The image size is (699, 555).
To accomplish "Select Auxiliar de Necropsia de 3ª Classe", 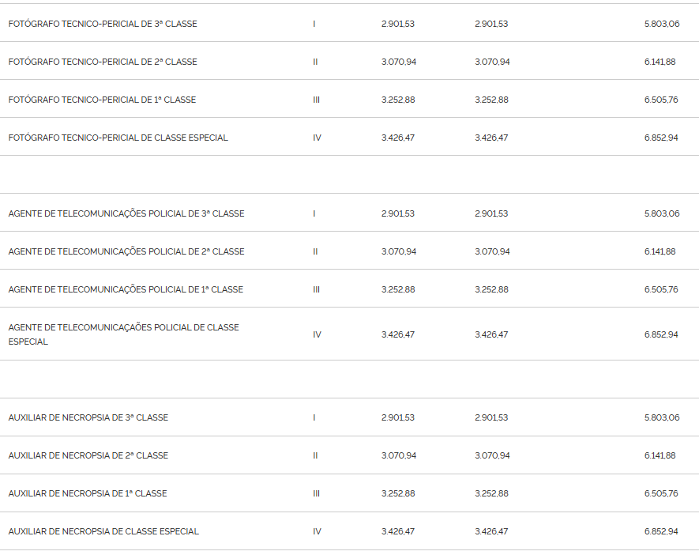I will click(88, 417).
